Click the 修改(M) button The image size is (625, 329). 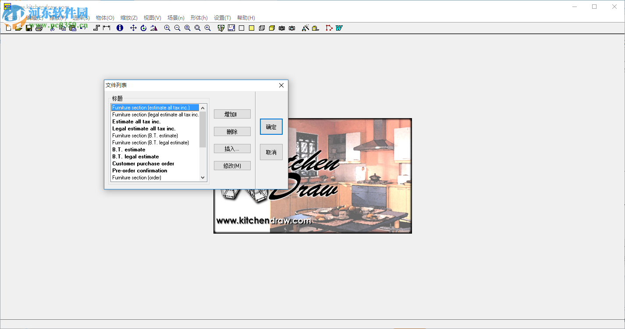(x=232, y=166)
